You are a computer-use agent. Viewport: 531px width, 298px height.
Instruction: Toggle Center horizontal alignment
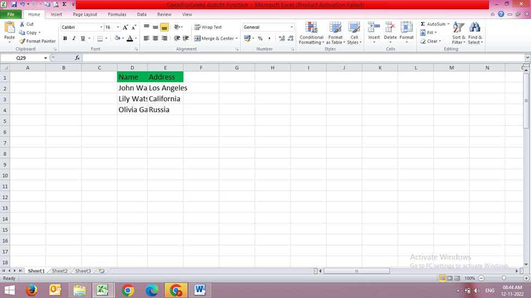click(155, 39)
